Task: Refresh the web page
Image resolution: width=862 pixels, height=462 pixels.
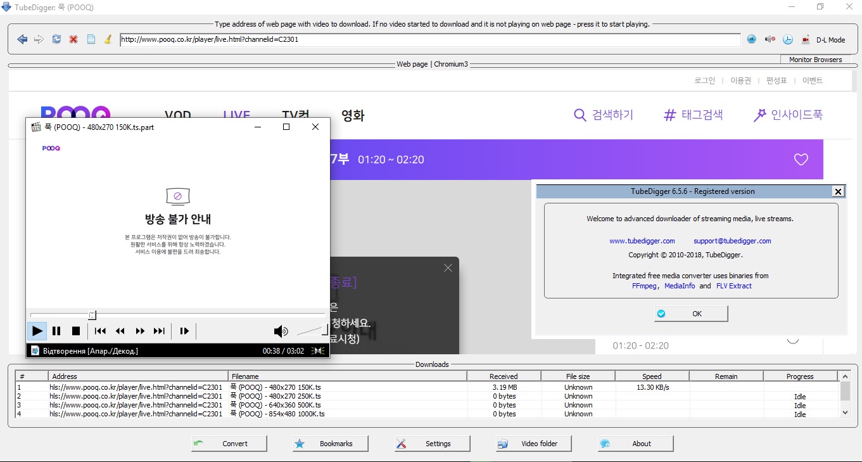Action: 56,39
